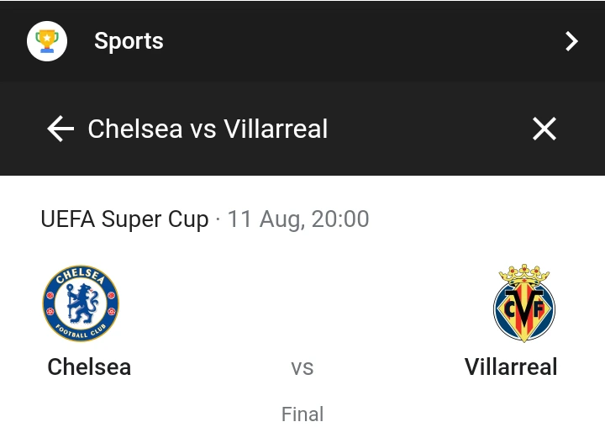Screen dimensions: 605x443
Task: Open the Chelsea team name link
Action: pyautogui.click(x=89, y=367)
